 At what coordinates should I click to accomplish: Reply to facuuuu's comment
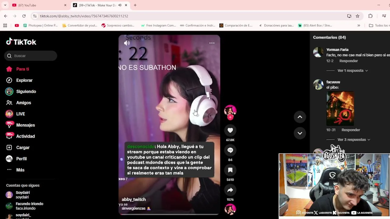[x=351, y=130]
